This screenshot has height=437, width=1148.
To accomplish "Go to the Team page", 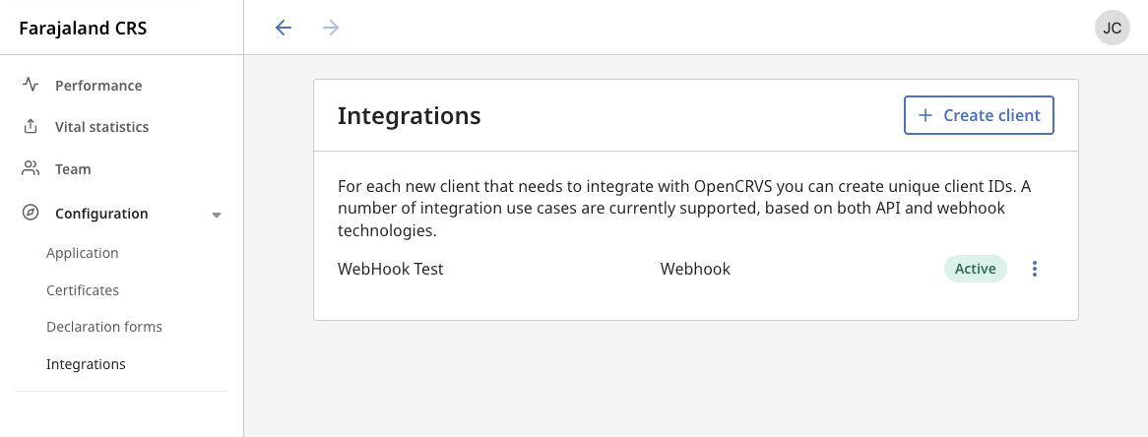I will coord(73,169).
